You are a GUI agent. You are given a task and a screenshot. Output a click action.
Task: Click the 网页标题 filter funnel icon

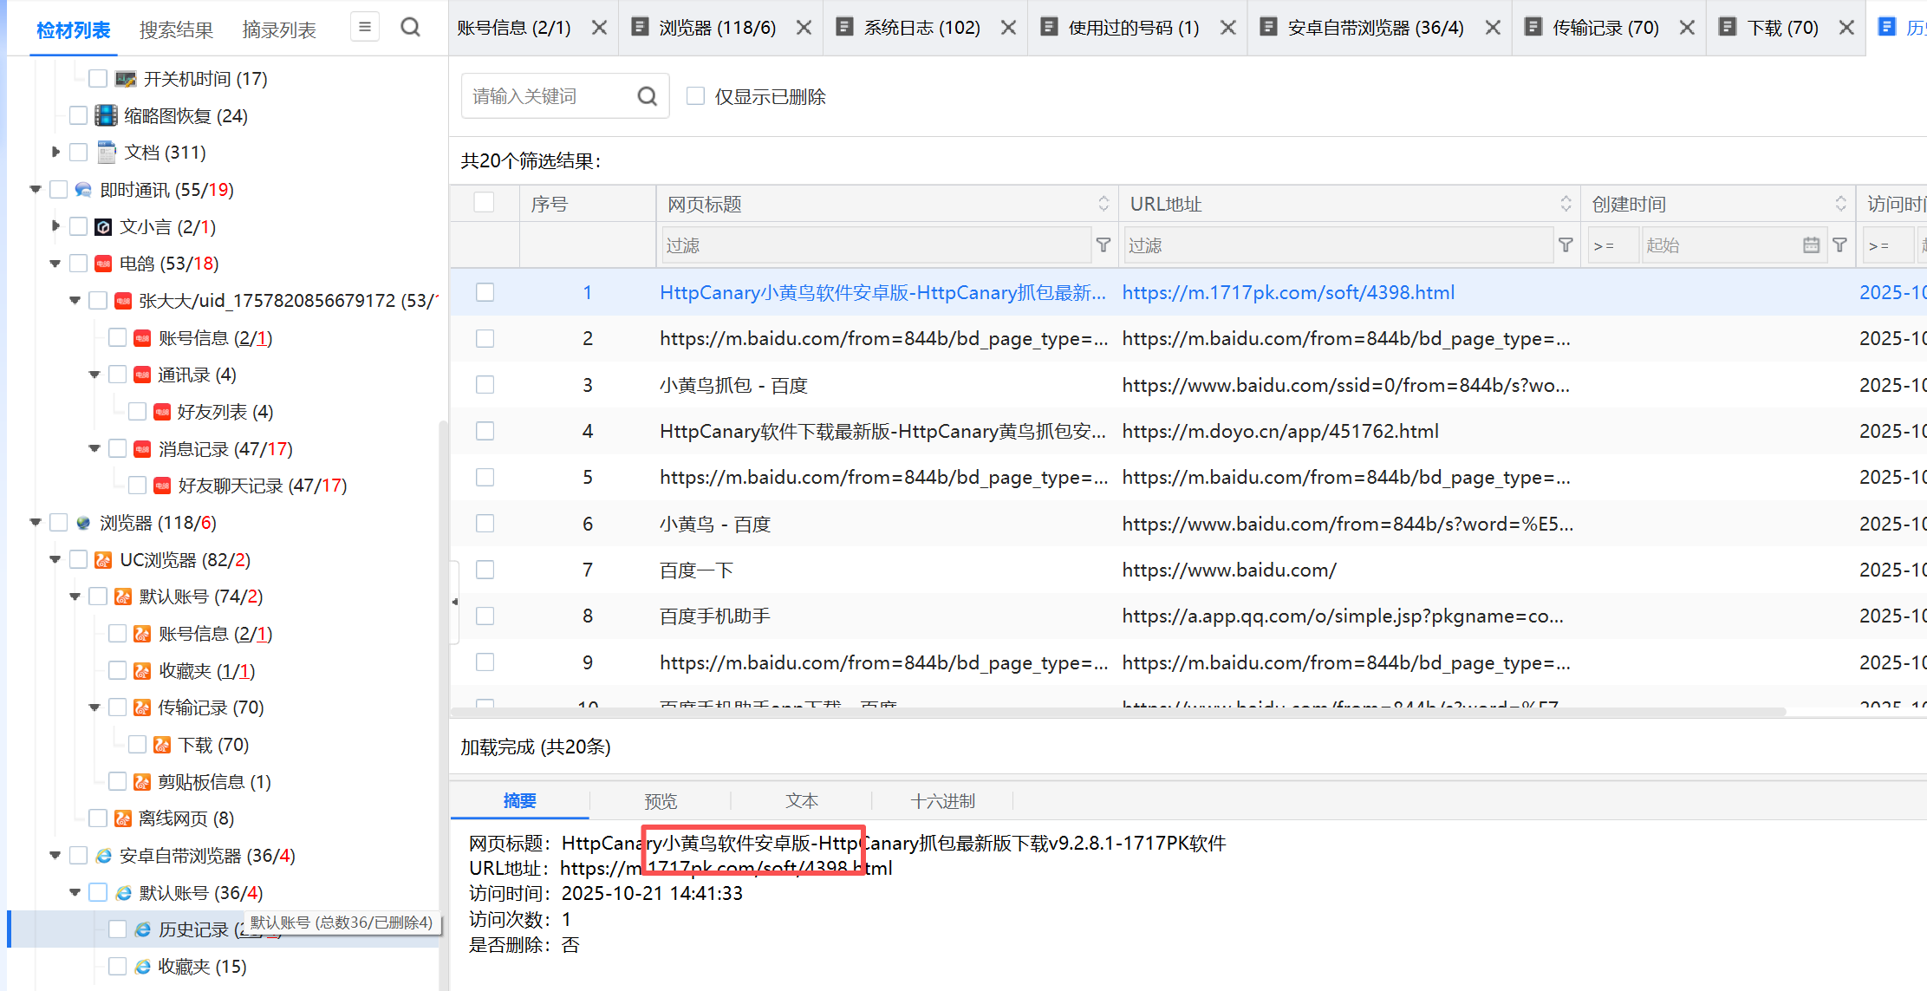(x=1103, y=245)
